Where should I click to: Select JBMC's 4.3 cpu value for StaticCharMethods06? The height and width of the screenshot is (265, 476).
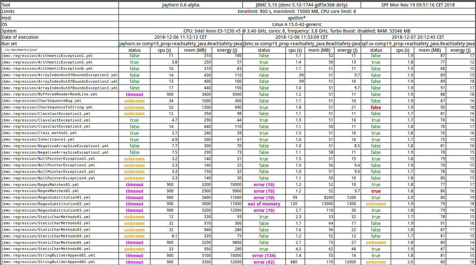coord(298,249)
